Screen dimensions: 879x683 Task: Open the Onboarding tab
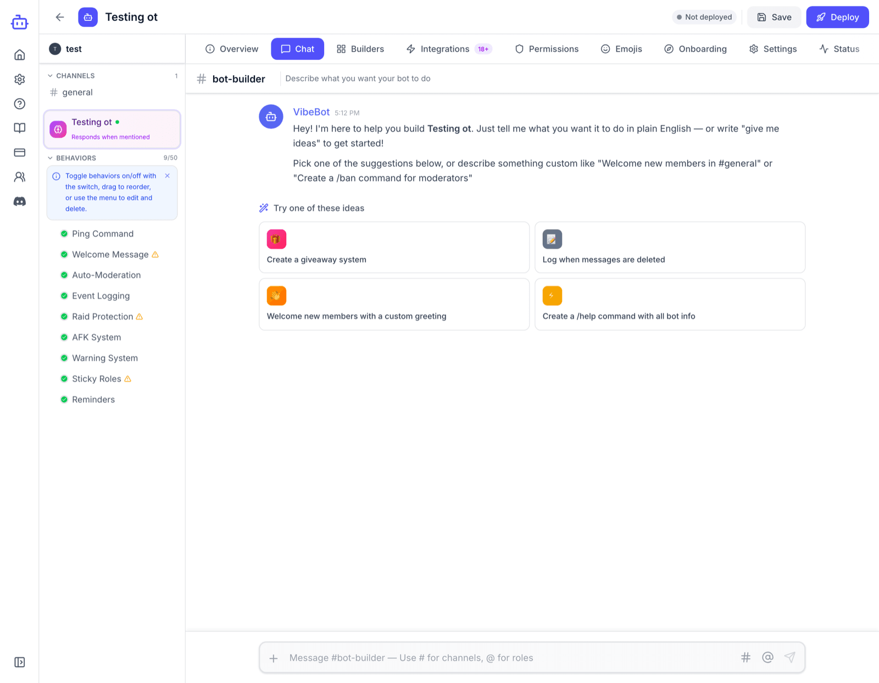tap(695, 49)
